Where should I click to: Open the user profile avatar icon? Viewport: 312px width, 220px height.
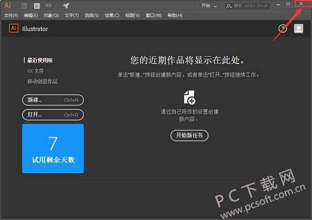click(x=298, y=29)
